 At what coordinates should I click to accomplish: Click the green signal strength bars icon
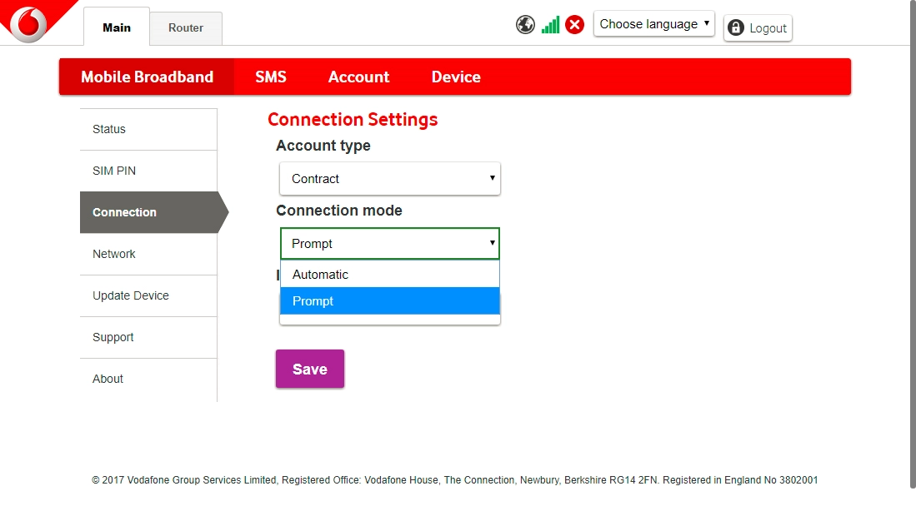tap(550, 25)
